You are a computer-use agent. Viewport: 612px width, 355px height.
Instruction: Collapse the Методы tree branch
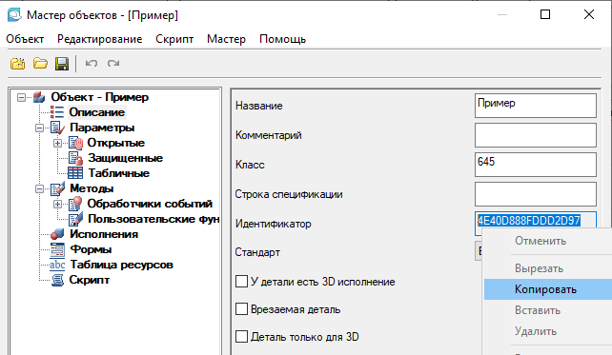39,189
